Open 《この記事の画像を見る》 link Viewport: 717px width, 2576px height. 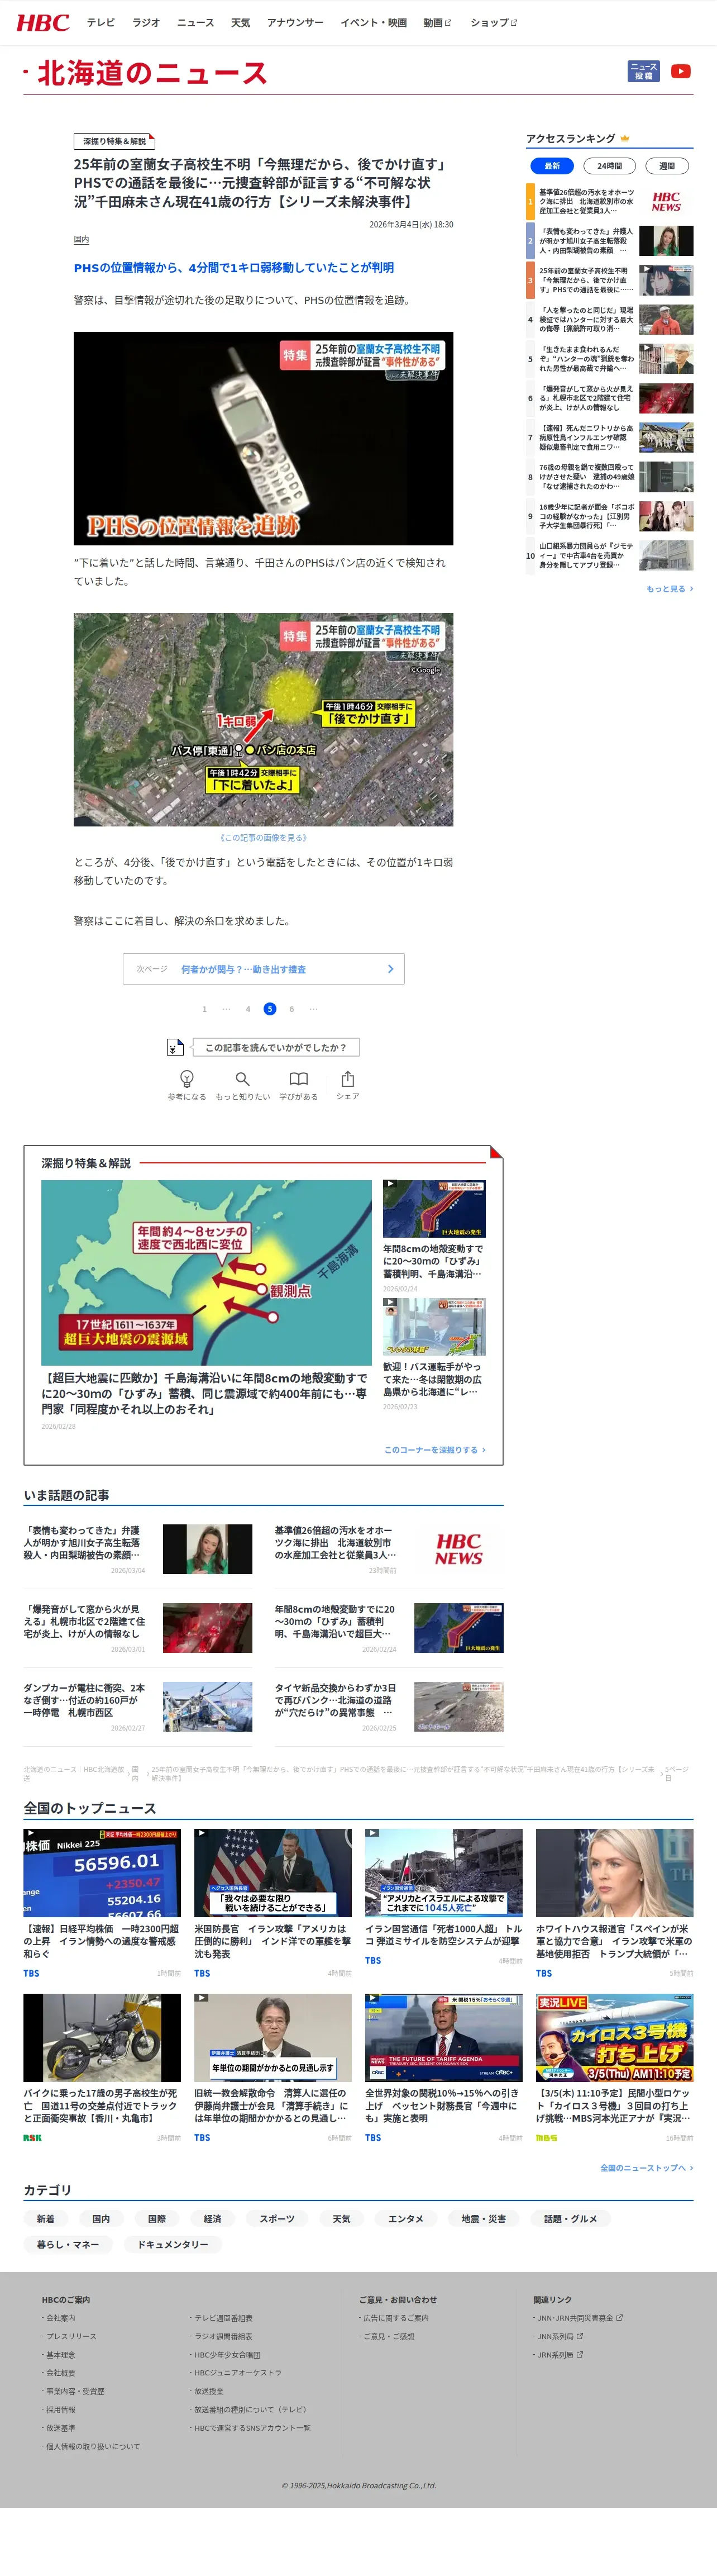click(x=263, y=838)
